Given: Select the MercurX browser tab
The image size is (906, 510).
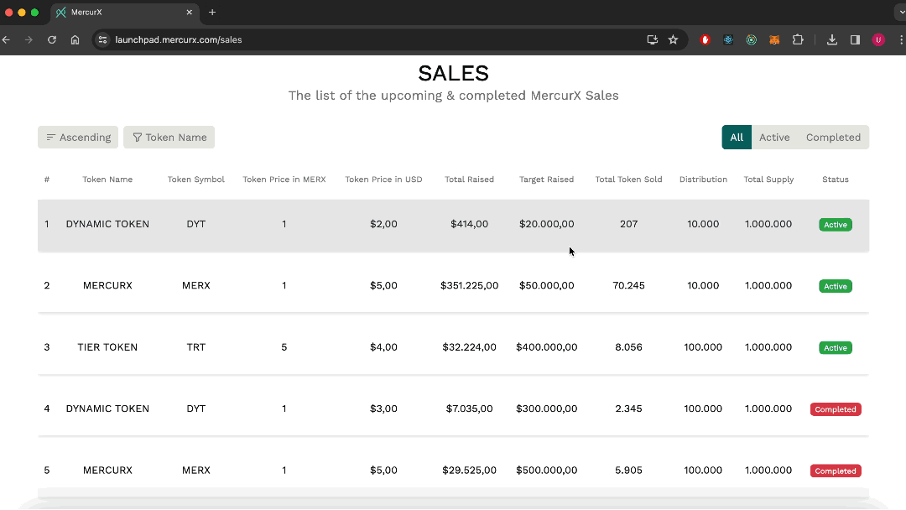Looking at the screenshot, I should click(125, 12).
